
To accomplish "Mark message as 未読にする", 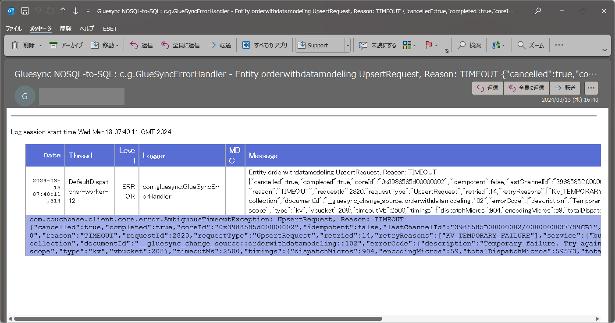I will pyautogui.click(x=377, y=45).
